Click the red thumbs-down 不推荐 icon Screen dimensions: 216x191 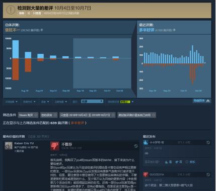click(54, 146)
